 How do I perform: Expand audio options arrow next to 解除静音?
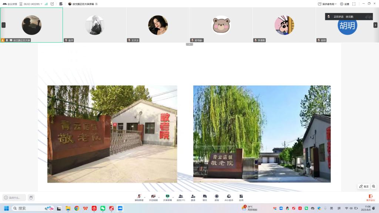144,196
